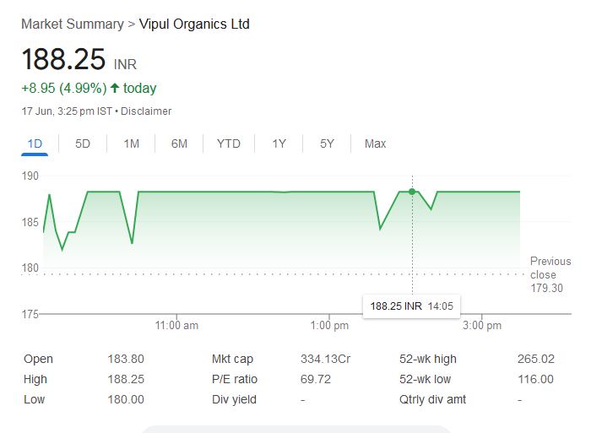Show the 1Y price chart
Screen dimensions: 602x433
click(x=279, y=143)
